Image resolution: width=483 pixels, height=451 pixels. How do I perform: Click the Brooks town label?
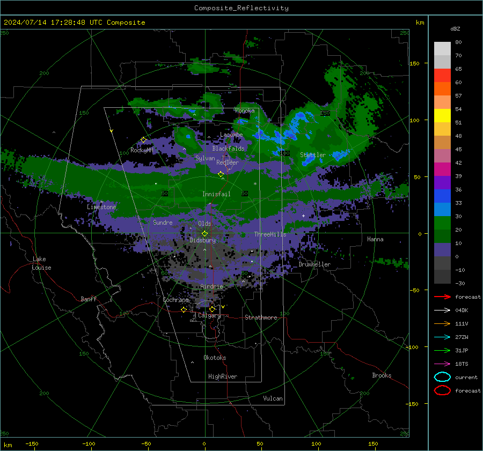(382, 375)
